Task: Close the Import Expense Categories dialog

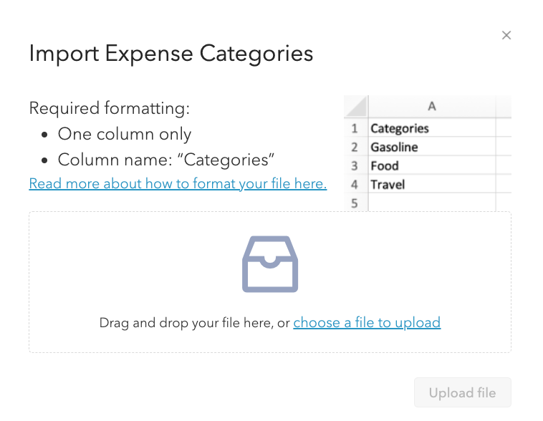Action: [x=506, y=35]
